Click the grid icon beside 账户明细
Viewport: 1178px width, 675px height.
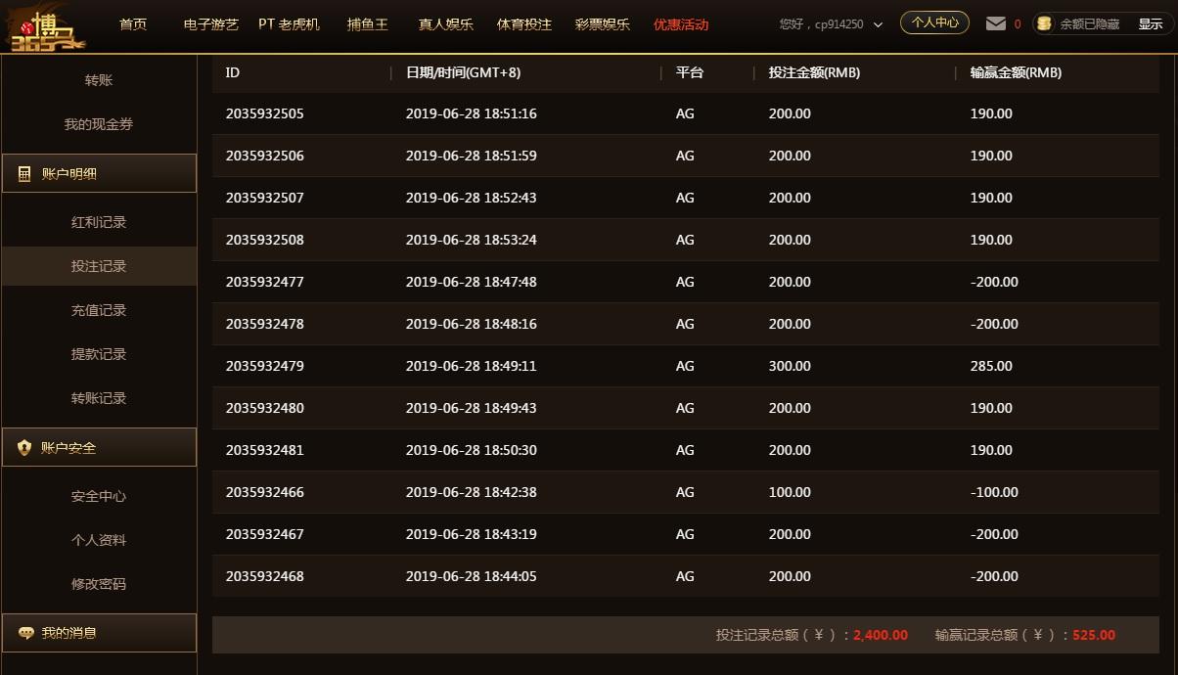pyautogui.click(x=23, y=172)
